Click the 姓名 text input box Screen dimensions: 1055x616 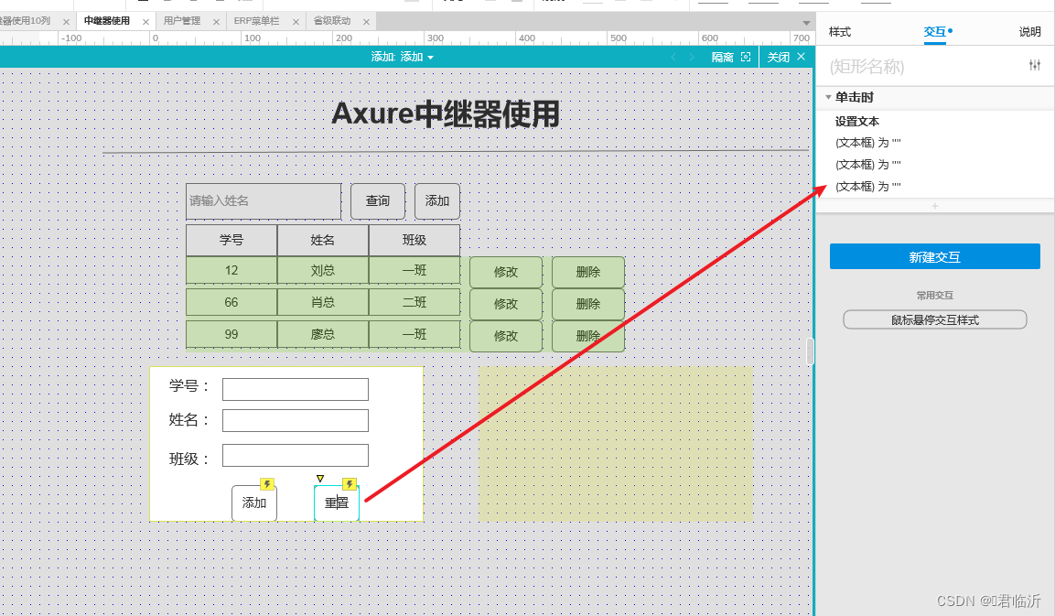[x=296, y=421]
